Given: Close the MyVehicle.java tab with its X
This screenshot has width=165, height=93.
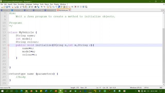Looking at the screenshot, I should 69,10.
